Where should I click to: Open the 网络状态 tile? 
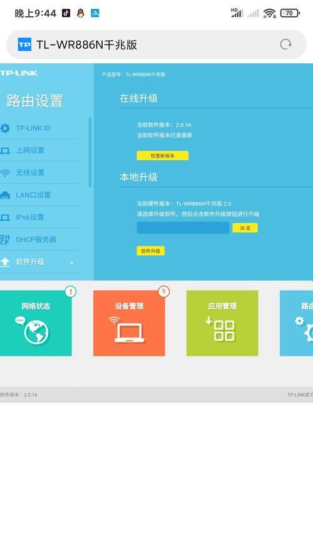36,323
